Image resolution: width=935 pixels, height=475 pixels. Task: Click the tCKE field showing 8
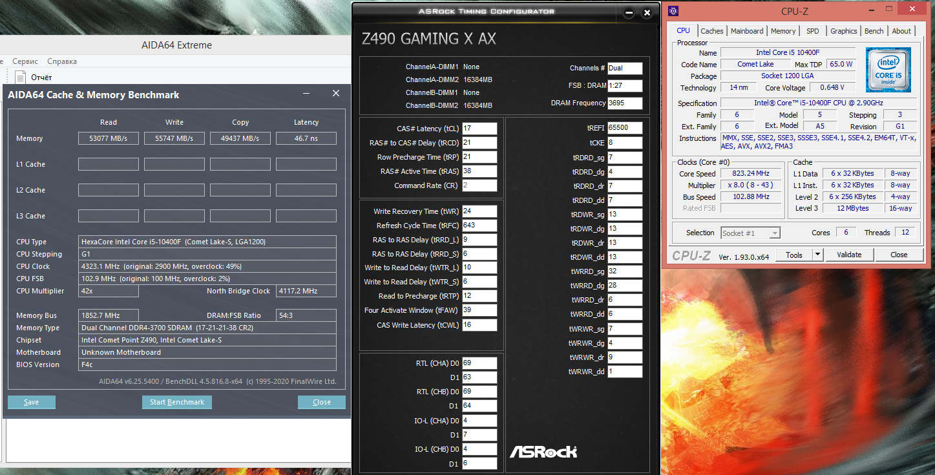click(625, 143)
